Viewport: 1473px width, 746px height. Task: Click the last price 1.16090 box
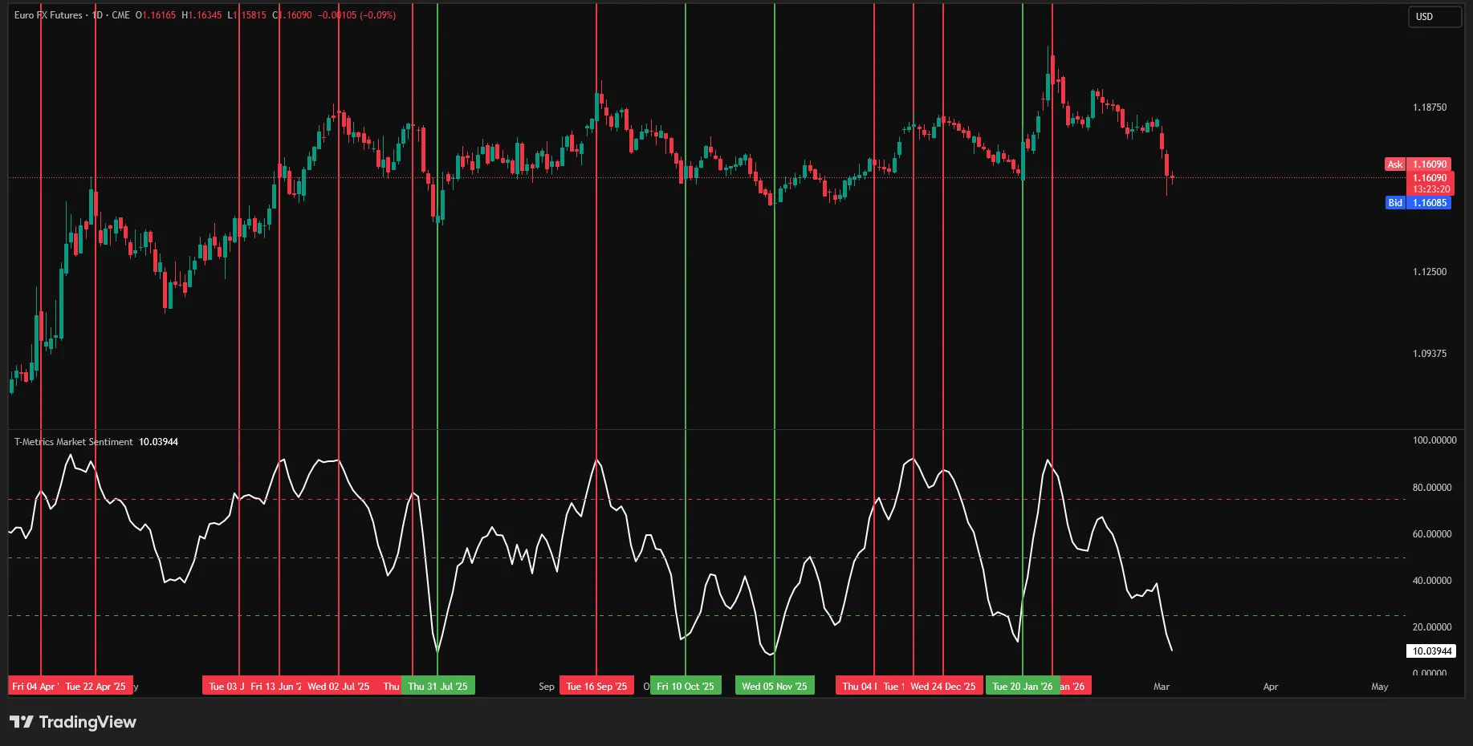point(1429,177)
